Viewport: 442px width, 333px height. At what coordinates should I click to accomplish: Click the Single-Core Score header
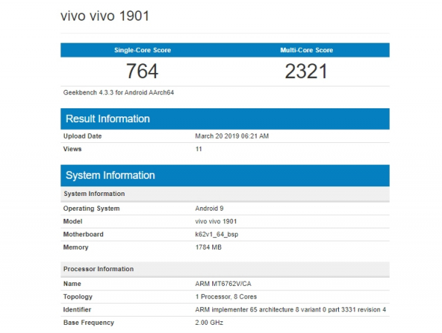tap(142, 50)
